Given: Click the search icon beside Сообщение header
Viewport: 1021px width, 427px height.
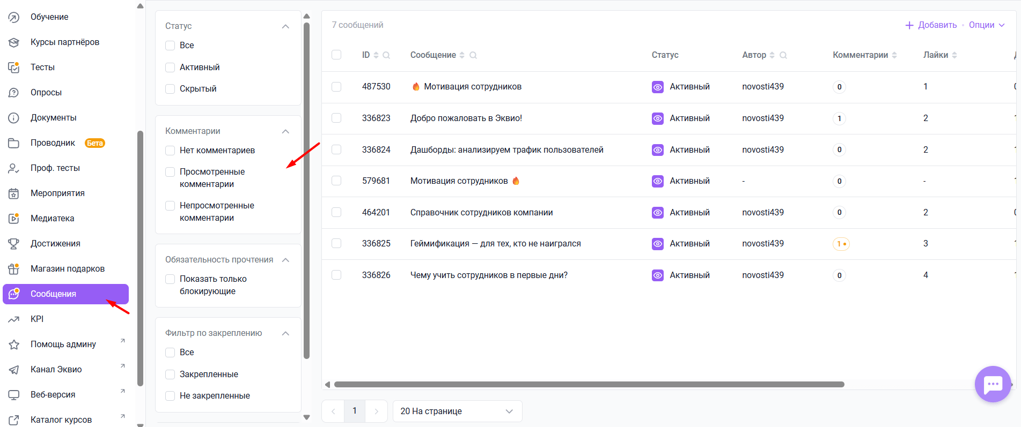Looking at the screenshot, I should point(473,55).
